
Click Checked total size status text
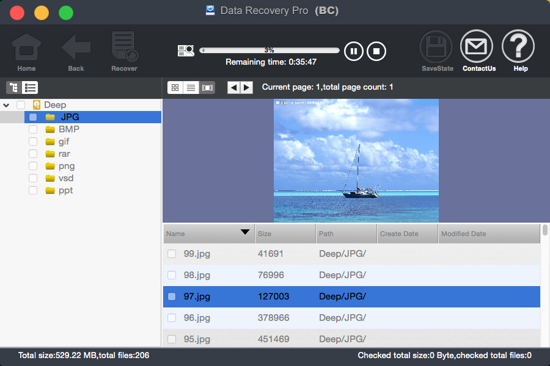(444, 356)
